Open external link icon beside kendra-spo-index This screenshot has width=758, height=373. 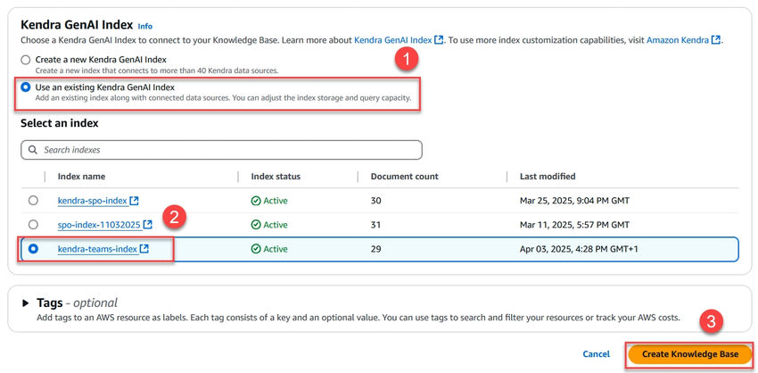click(135, 201)
